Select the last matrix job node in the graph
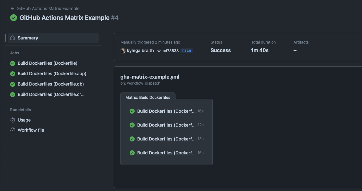The image size is (362, 191). click(166, 153)
